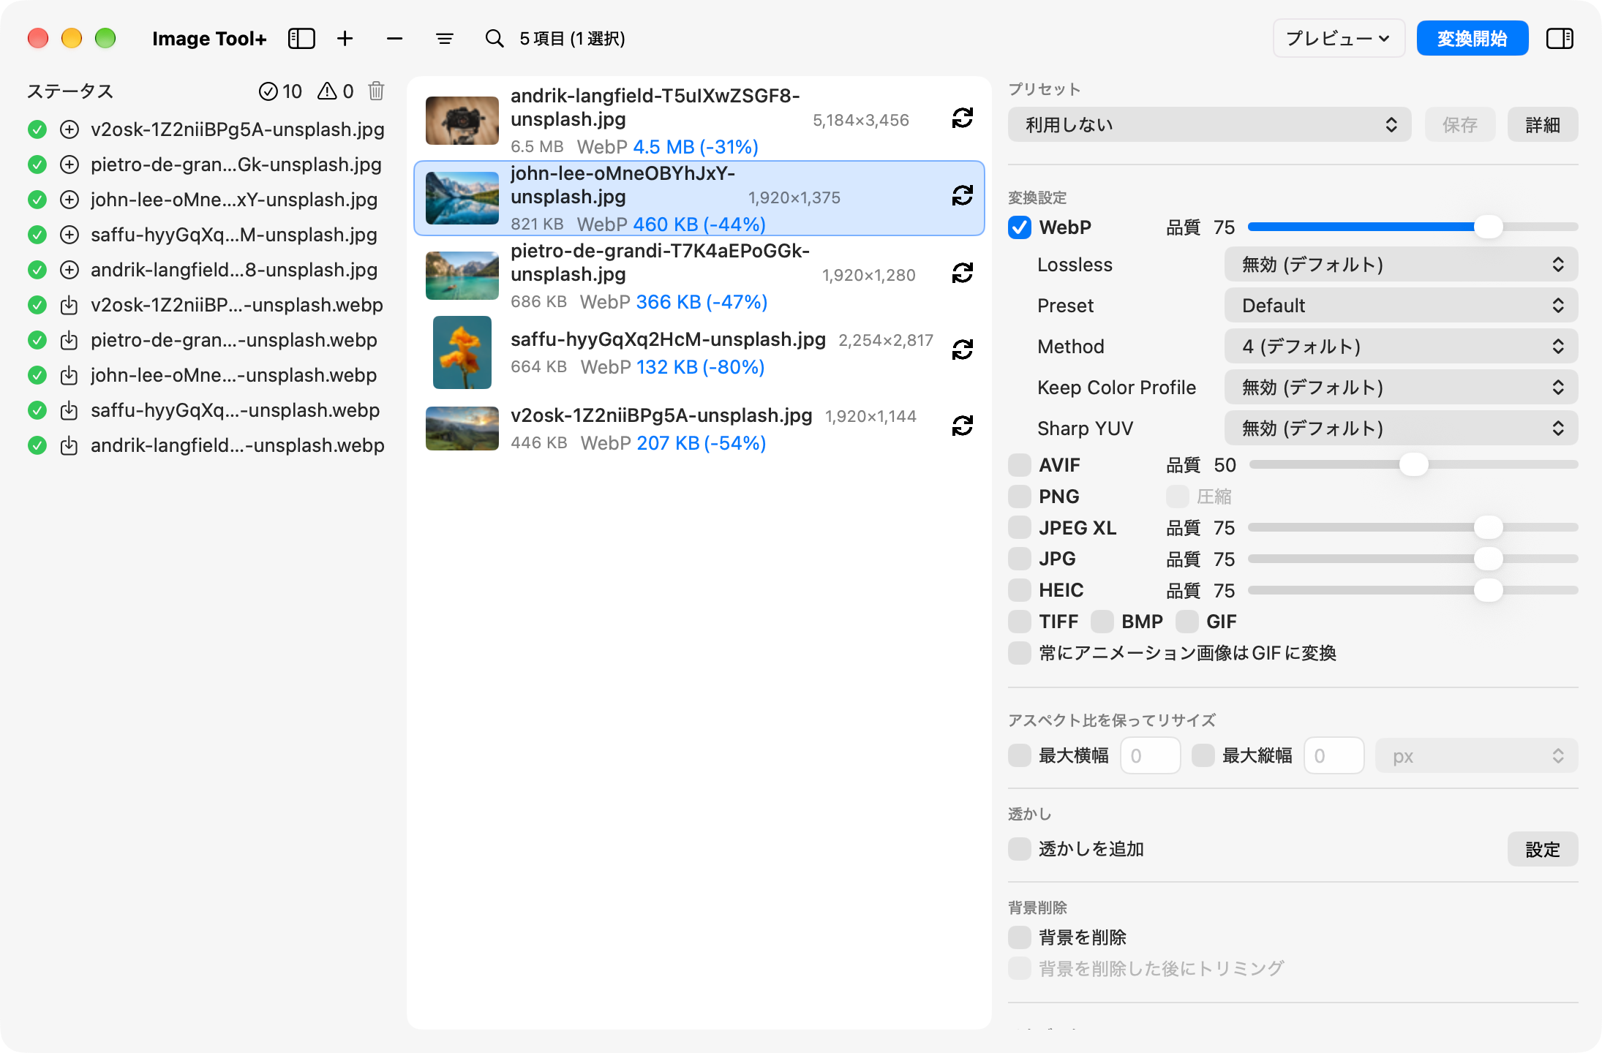Image resolution: width=1602 pixels, height=1053 pixels.
Task: Open watermark 設定 button
Action: click(1543, 850)
